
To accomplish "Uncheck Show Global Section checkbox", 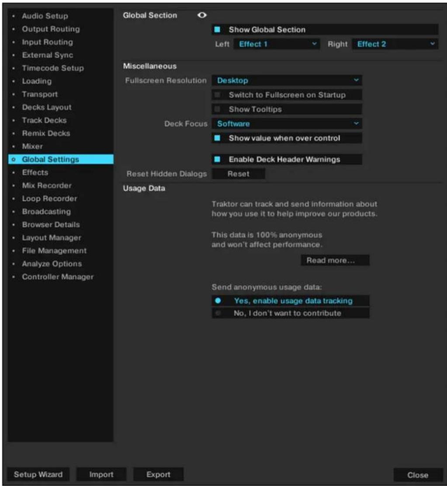I will pos(217,30).
